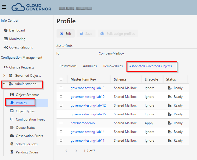Click the Dashboard gauge icon
This screenshot has height=160, width=197.
6,30
